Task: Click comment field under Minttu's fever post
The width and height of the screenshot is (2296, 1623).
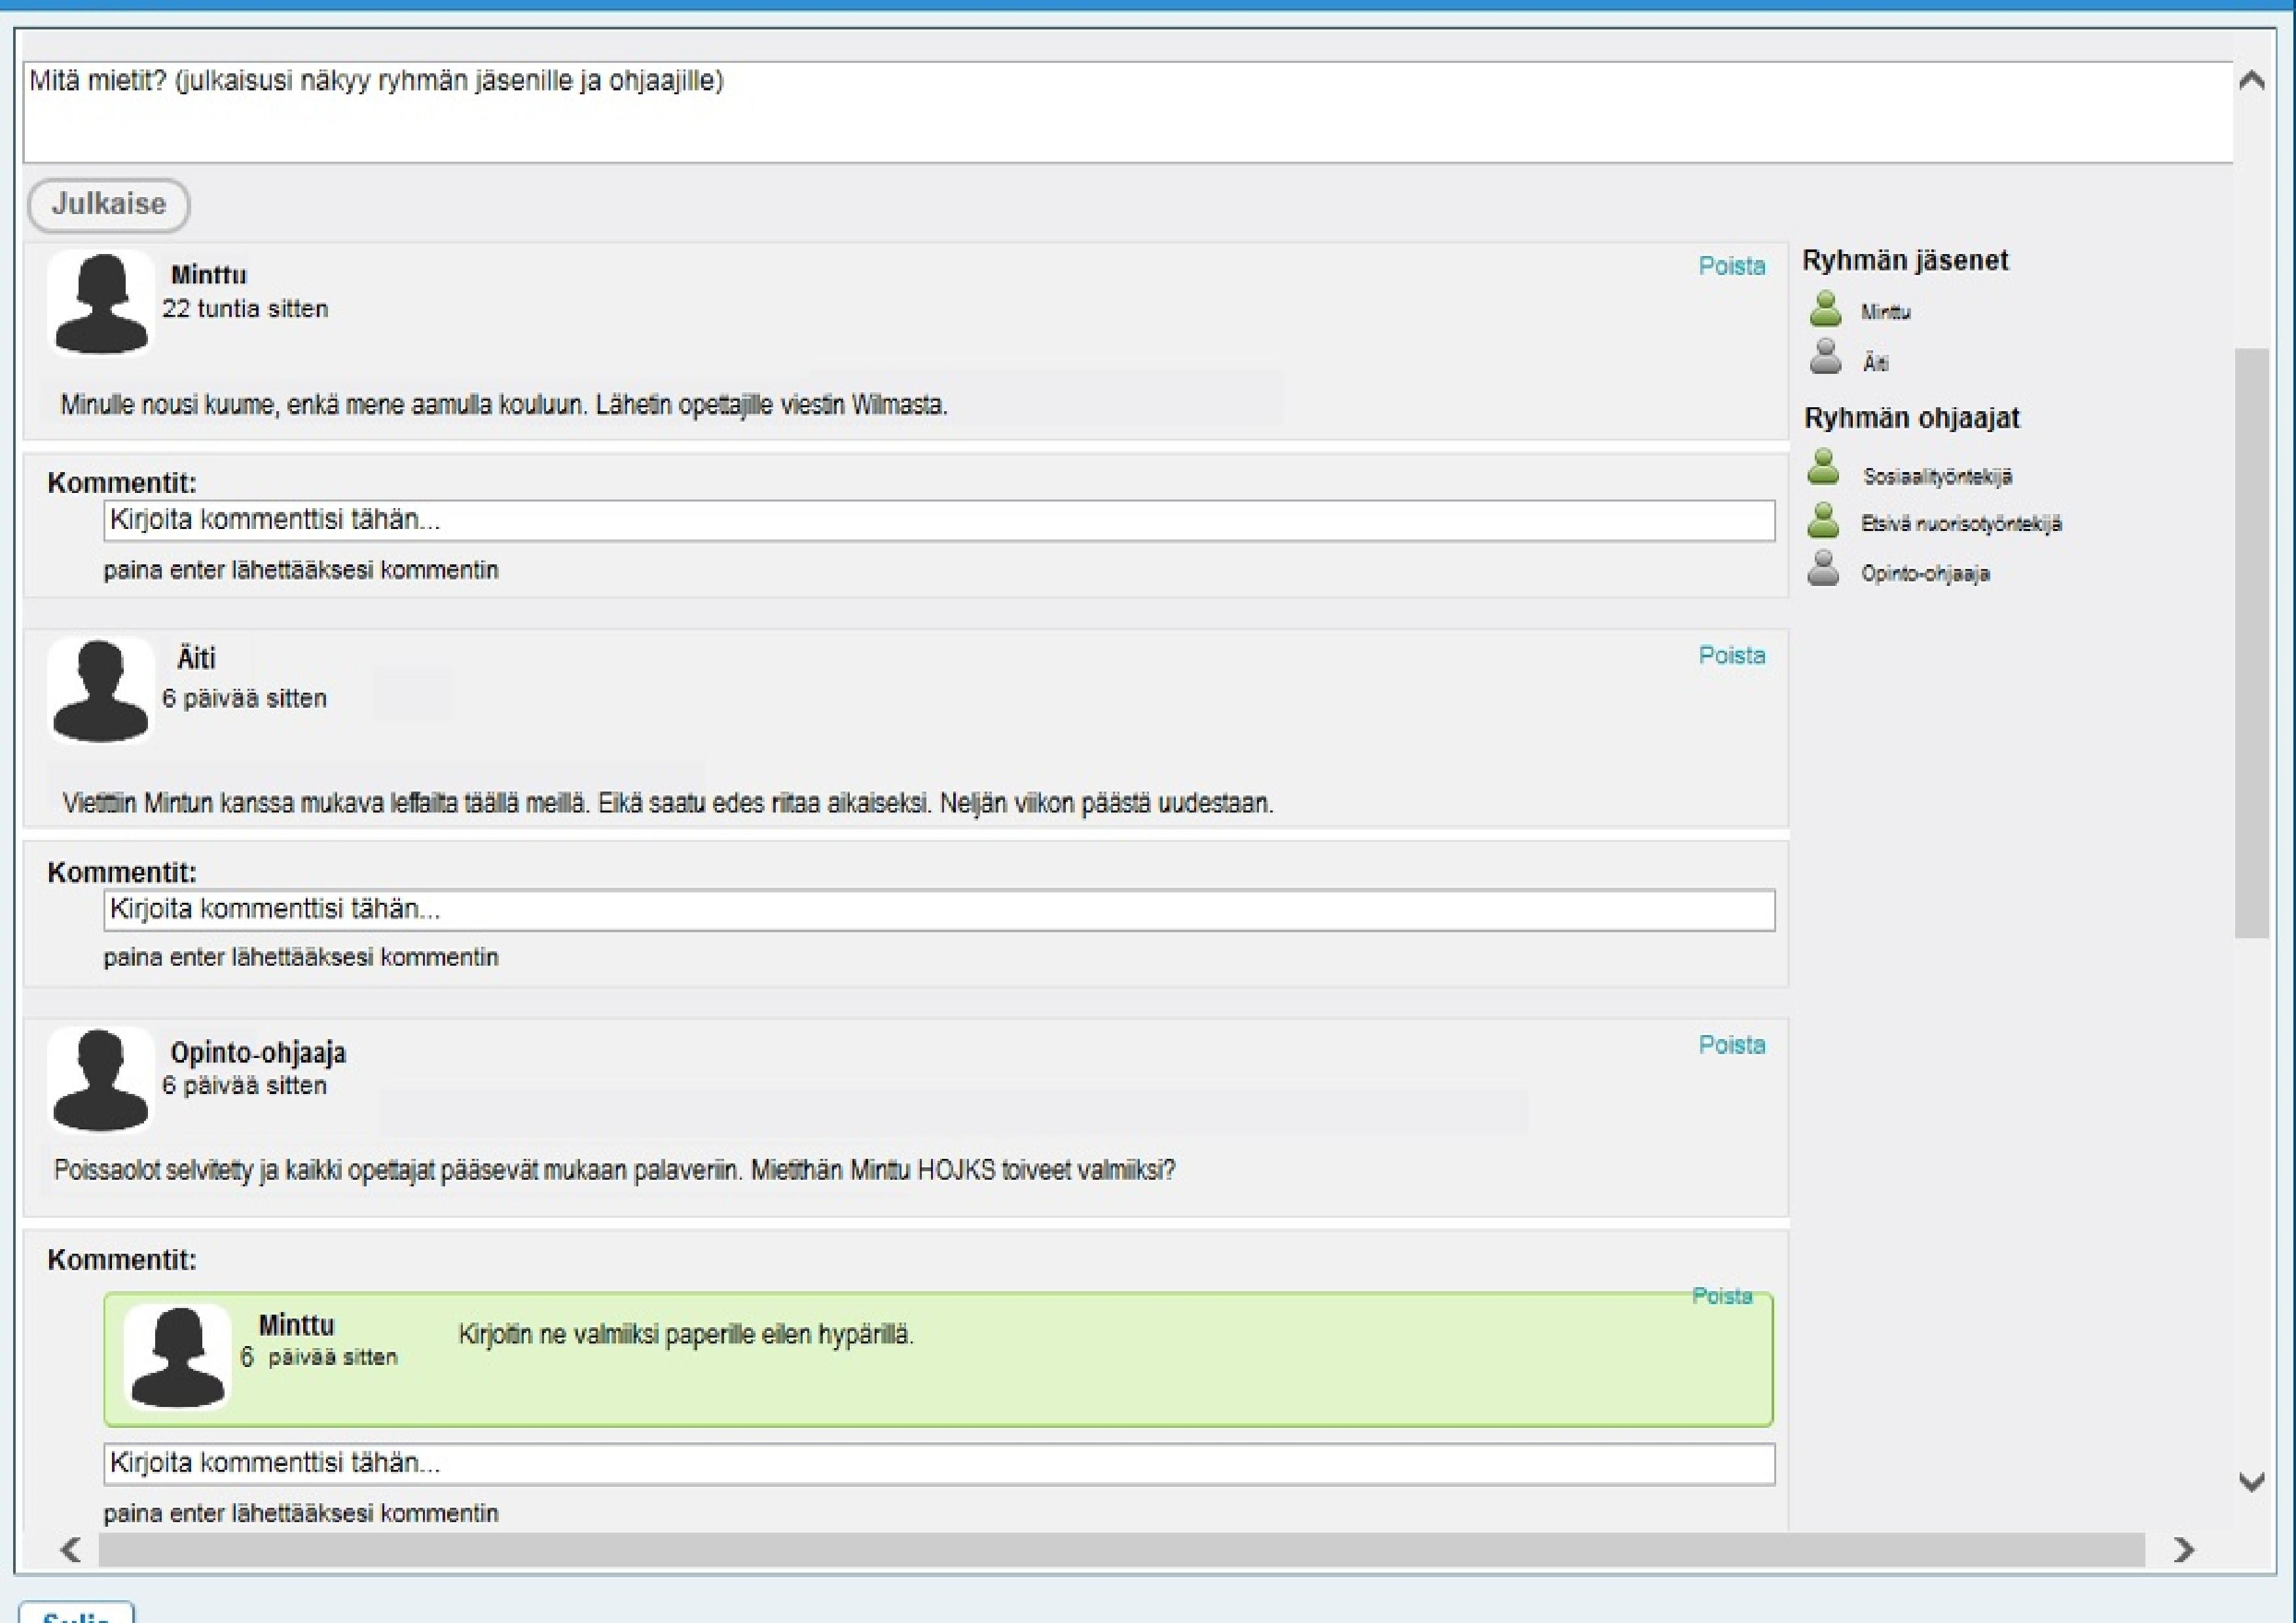Action: [x=939, y=521]
